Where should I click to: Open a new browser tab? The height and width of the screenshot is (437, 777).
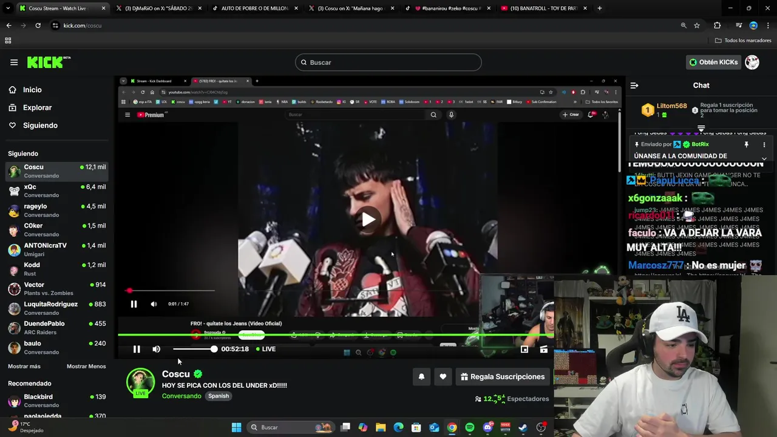(x=600, y=8)
